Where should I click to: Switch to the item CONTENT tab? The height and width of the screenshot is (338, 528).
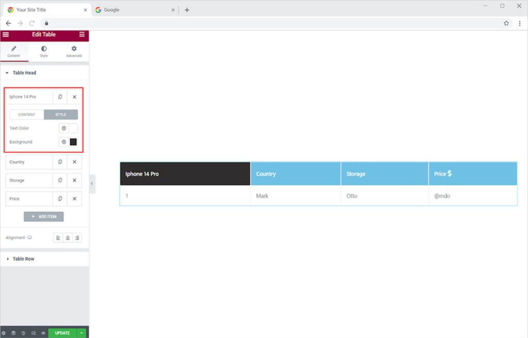click(x=27, y=115)
